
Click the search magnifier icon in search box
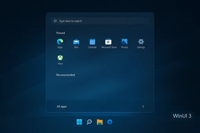pyautogui.click(x=55, y=21)
